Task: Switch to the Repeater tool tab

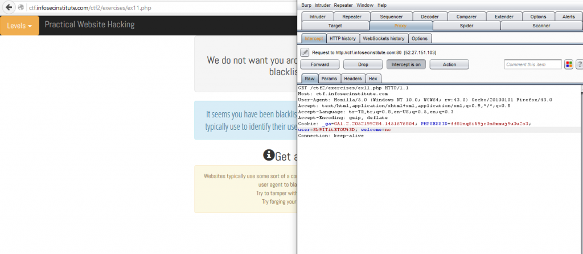Action: click(352, 17)
